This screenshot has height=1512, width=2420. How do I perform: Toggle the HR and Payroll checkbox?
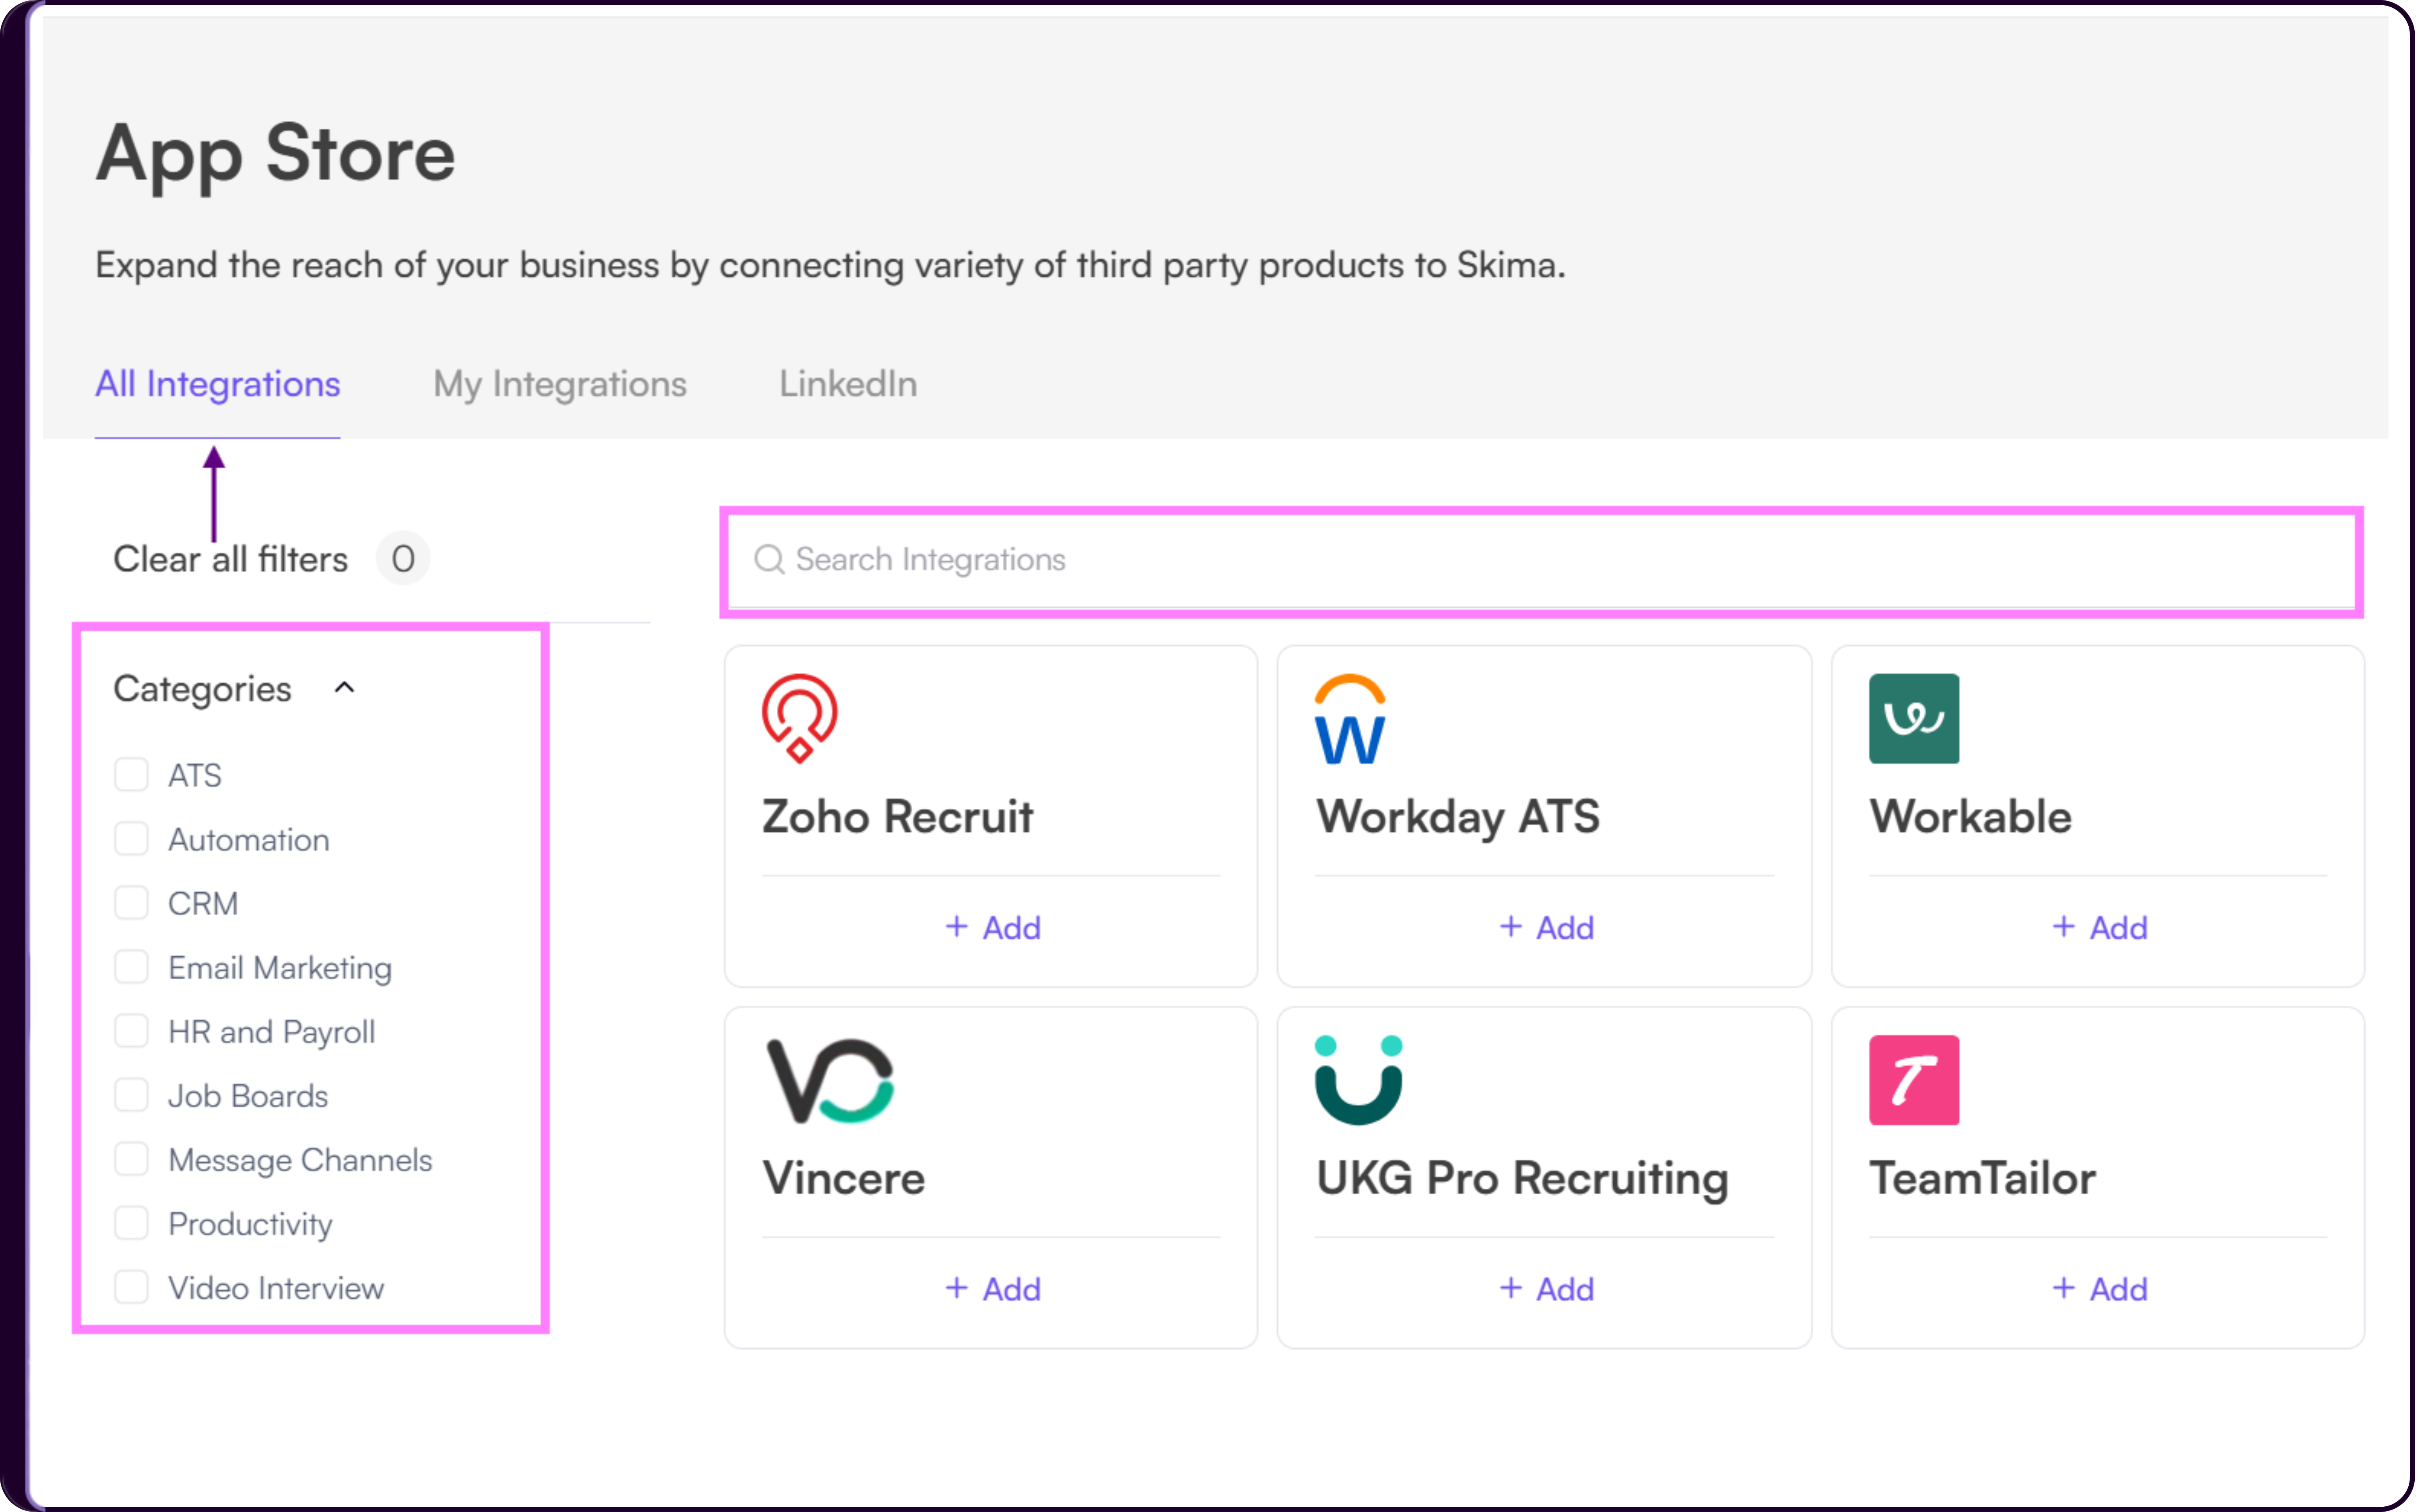pyautogui.click(x=131, y=1031)
